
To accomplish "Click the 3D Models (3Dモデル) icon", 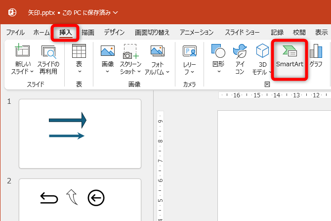I will click(x=262, y=51).
